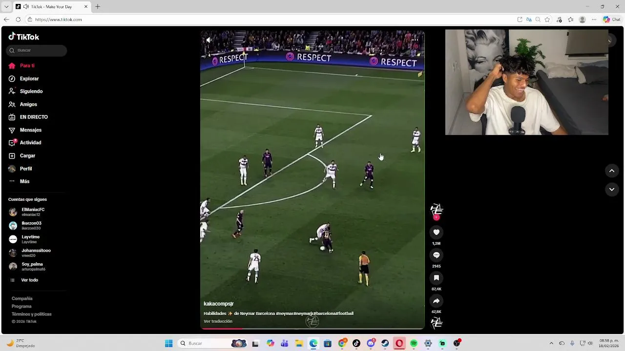Open Discord from the taskbar

point(371,344)
